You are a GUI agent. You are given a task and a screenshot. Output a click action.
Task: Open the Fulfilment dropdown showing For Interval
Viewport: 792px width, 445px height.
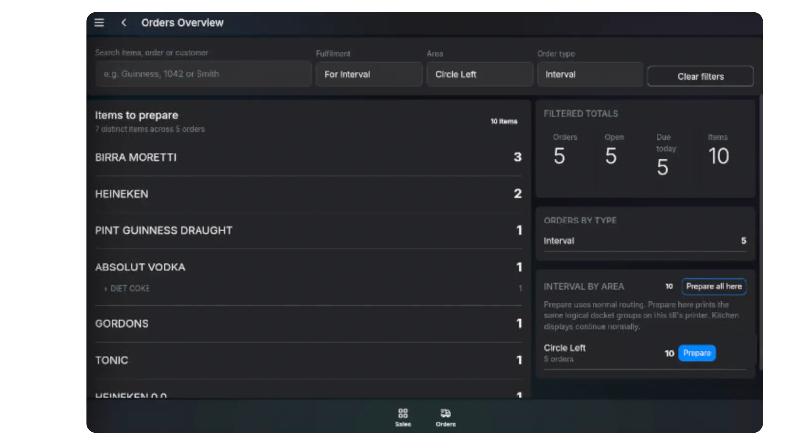(x=369, y=74)
